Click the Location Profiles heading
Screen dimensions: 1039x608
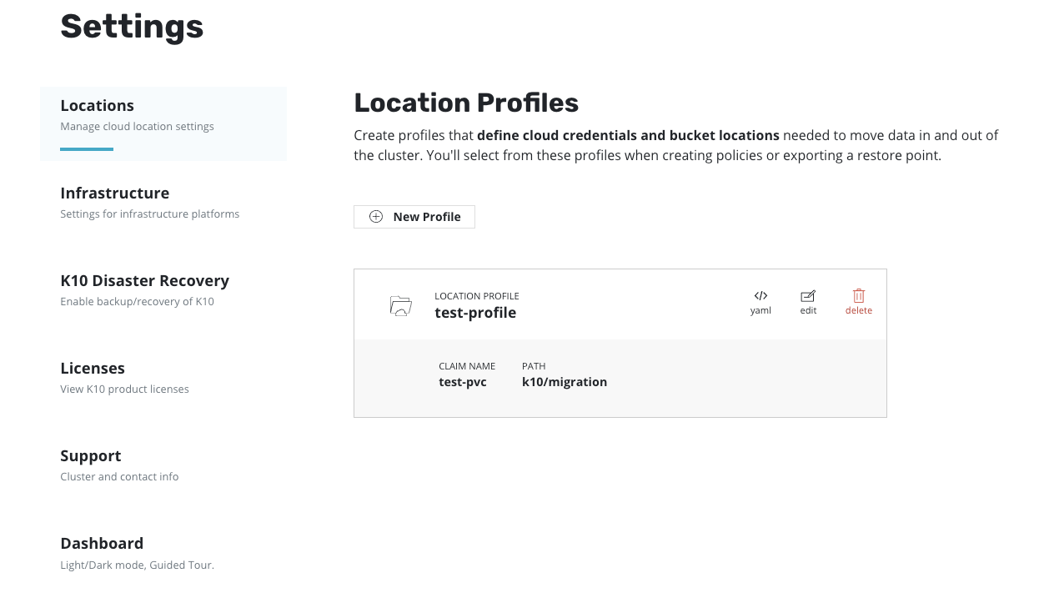466,102
